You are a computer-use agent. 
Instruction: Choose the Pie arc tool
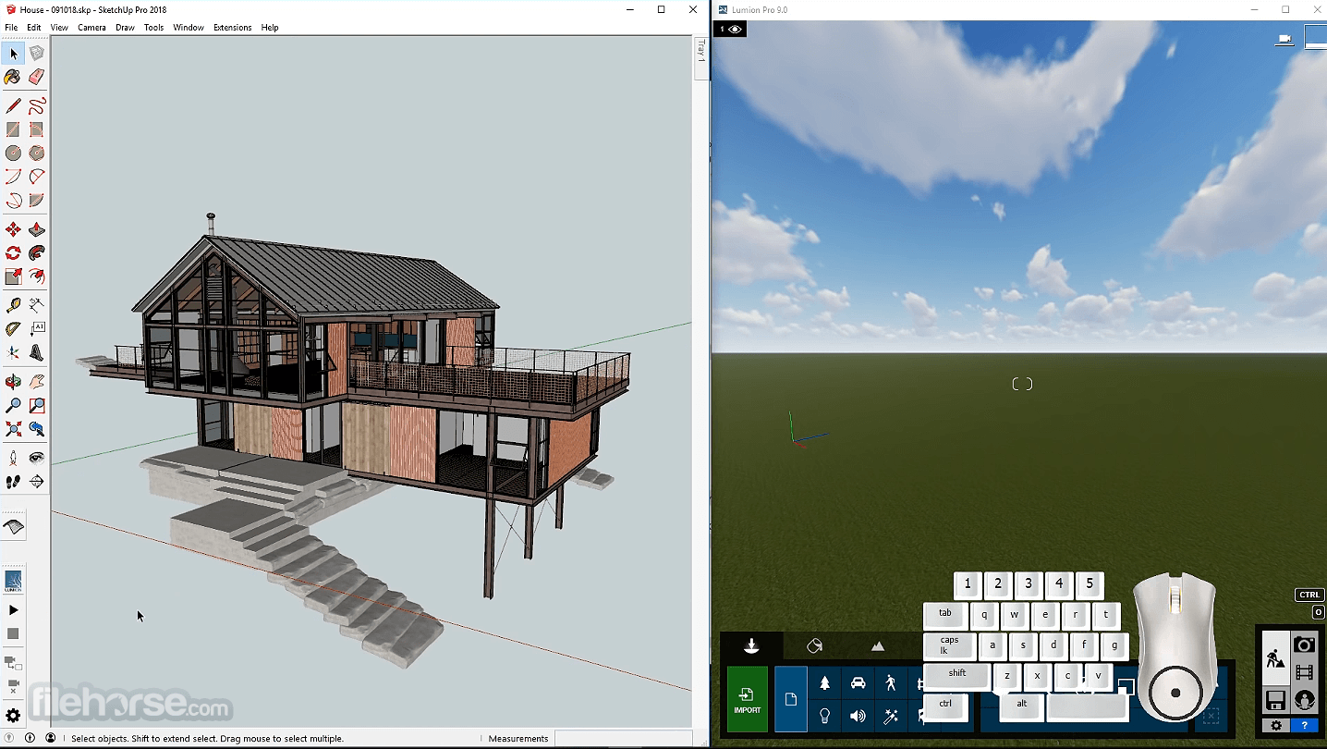[x=37, y=200]
